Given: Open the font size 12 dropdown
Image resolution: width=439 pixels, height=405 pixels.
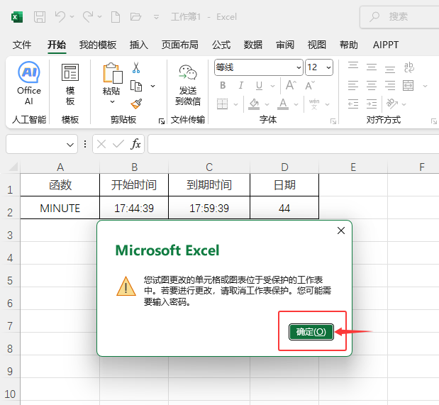Looking at the screenshot, I should coord(328,67).
